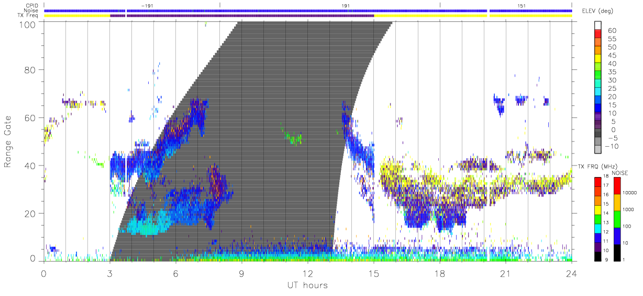
Task: Click the purple segment of the TX Freq strip
Action: pos(242,16)
